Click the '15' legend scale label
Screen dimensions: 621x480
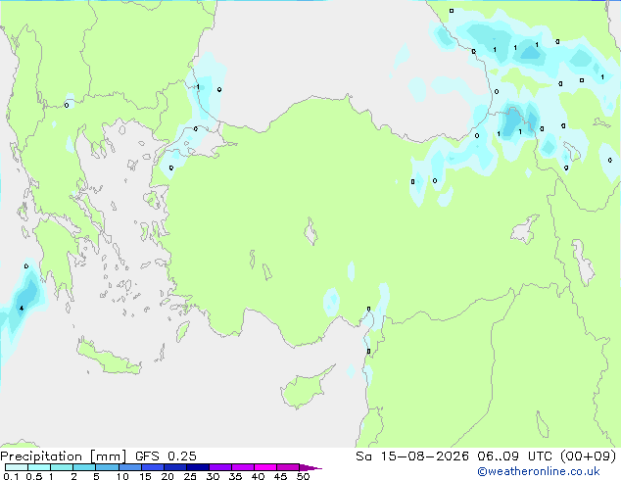[145, 476]
